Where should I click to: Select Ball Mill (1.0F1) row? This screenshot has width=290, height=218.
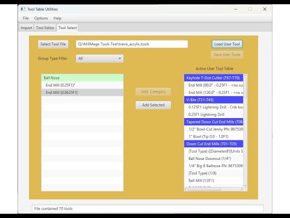tap(214, 180)
